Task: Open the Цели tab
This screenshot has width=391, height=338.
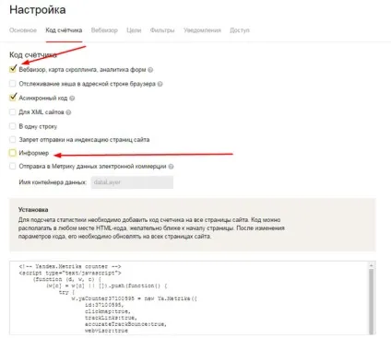Action: 134,30
